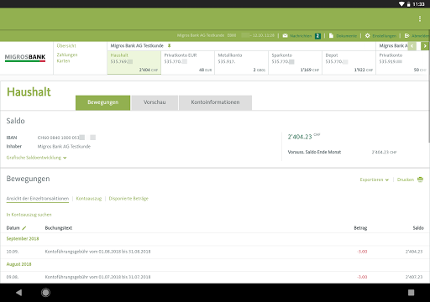The image size is (430, 302).
Task: Select the Sparkonto account card
Action: [295, 63]
